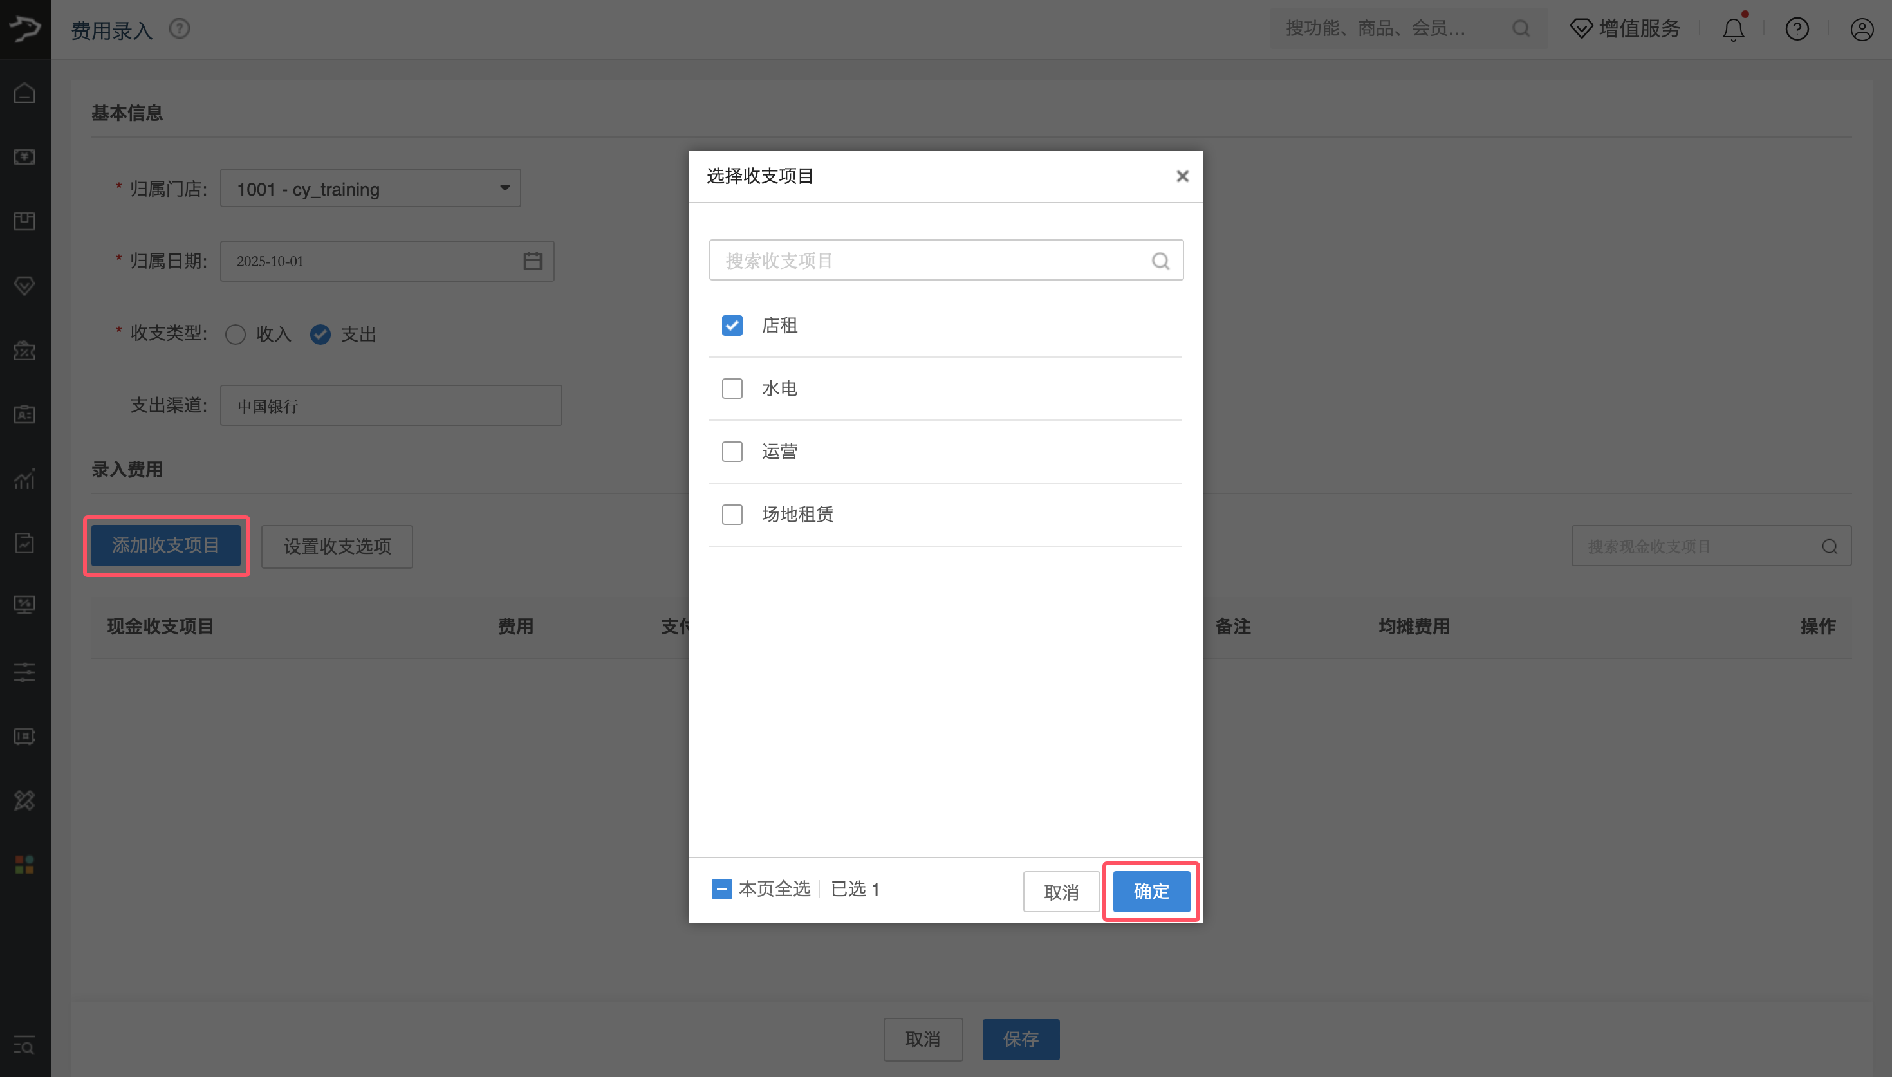Open the home dashboard sidebar icon
The image size is (1892, 1077).
[24, 93]
